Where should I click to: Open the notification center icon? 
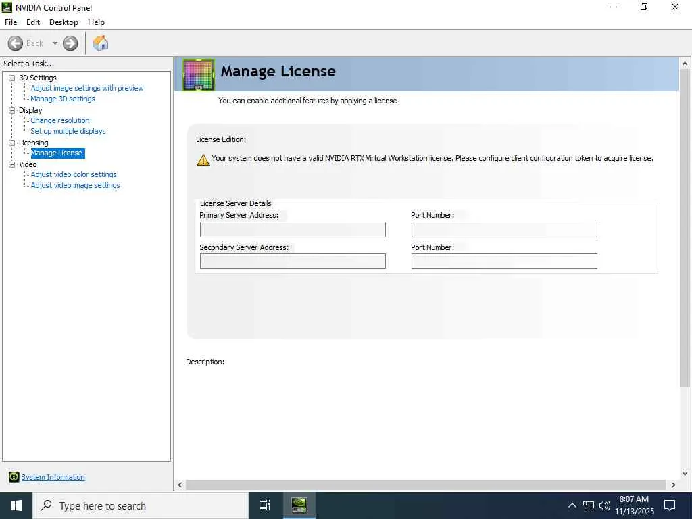(670, 505)
